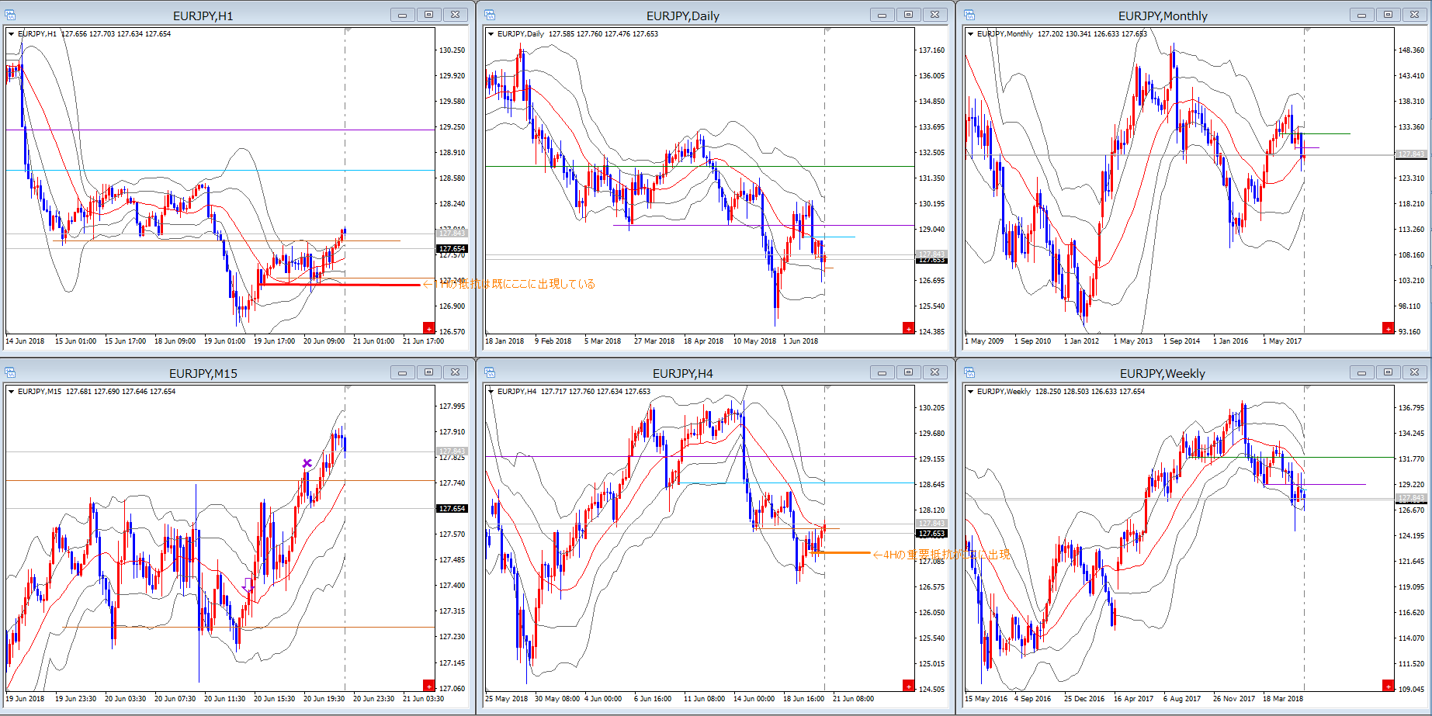Select the orange text annotation on H4 chart
This screenshot has width=1432, height=716.
click(941, 555)
